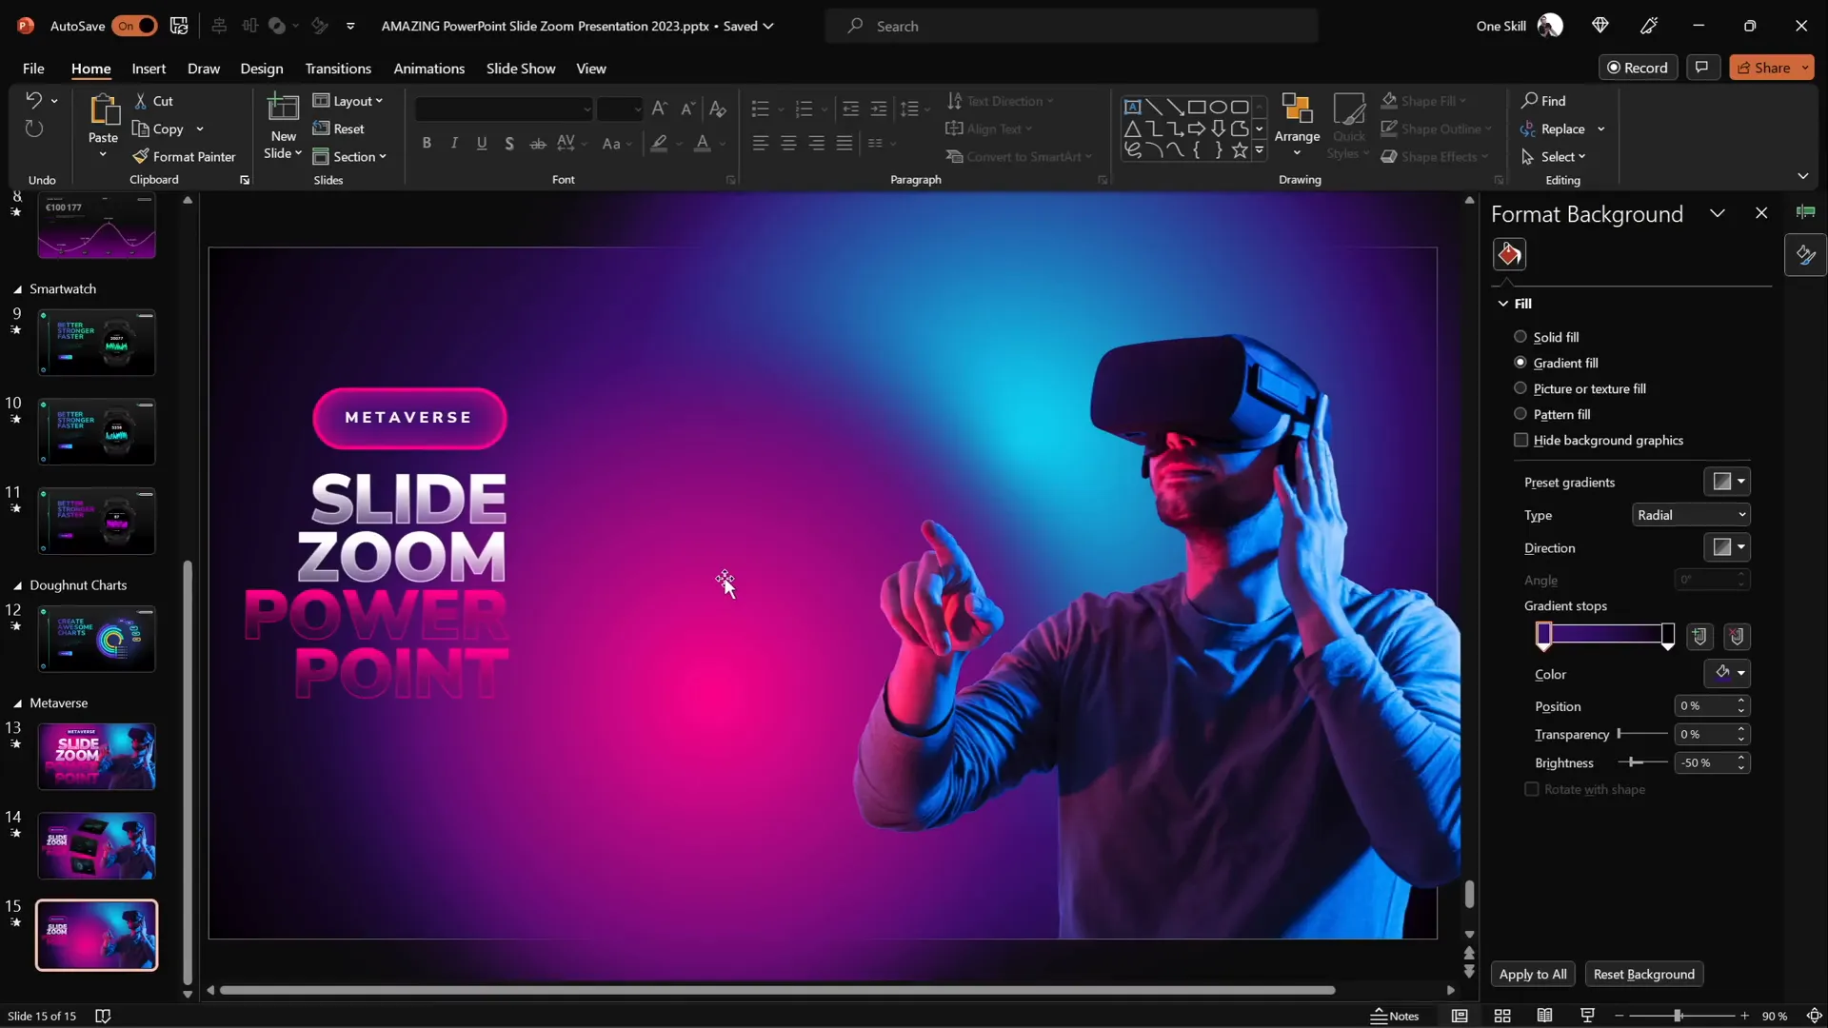Switch to Animations tab

428,69
